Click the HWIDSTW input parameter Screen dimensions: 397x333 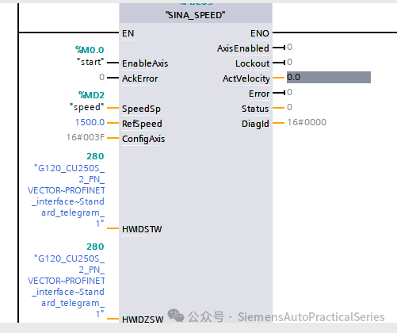(x=142, y=229)
